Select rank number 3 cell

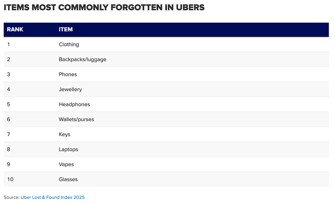[9, 74]
